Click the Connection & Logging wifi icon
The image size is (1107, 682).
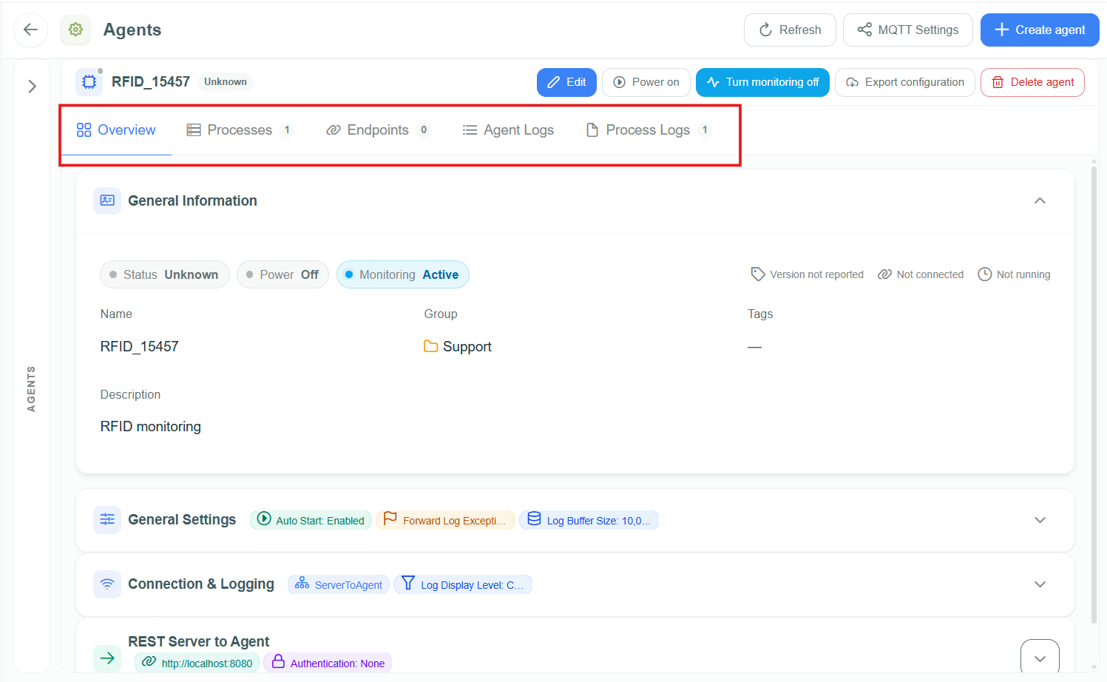tap(107, 584)
